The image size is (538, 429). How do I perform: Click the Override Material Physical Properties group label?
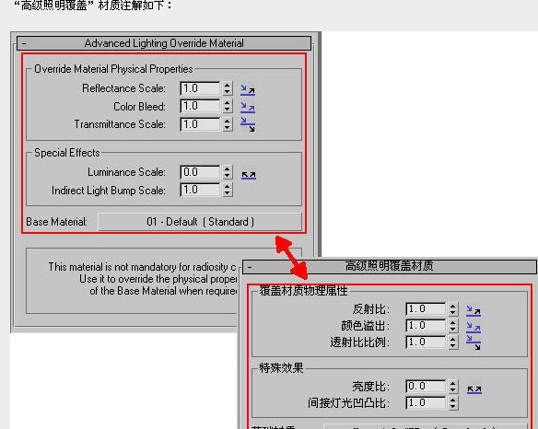pyautogui.click(x=113, y=69)
